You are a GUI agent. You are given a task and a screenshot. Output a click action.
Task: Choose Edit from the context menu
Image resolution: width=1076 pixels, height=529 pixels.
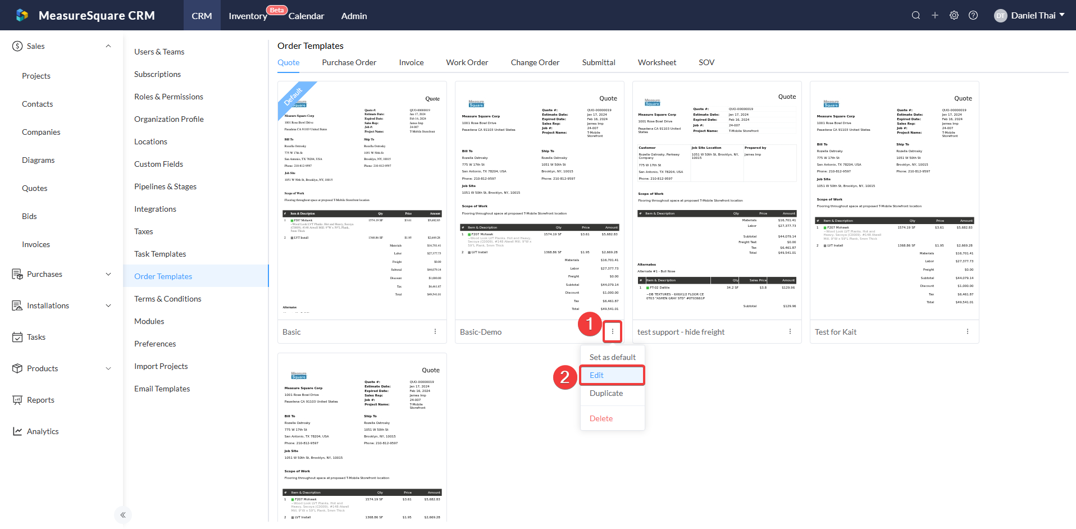(x=613, y=375)
